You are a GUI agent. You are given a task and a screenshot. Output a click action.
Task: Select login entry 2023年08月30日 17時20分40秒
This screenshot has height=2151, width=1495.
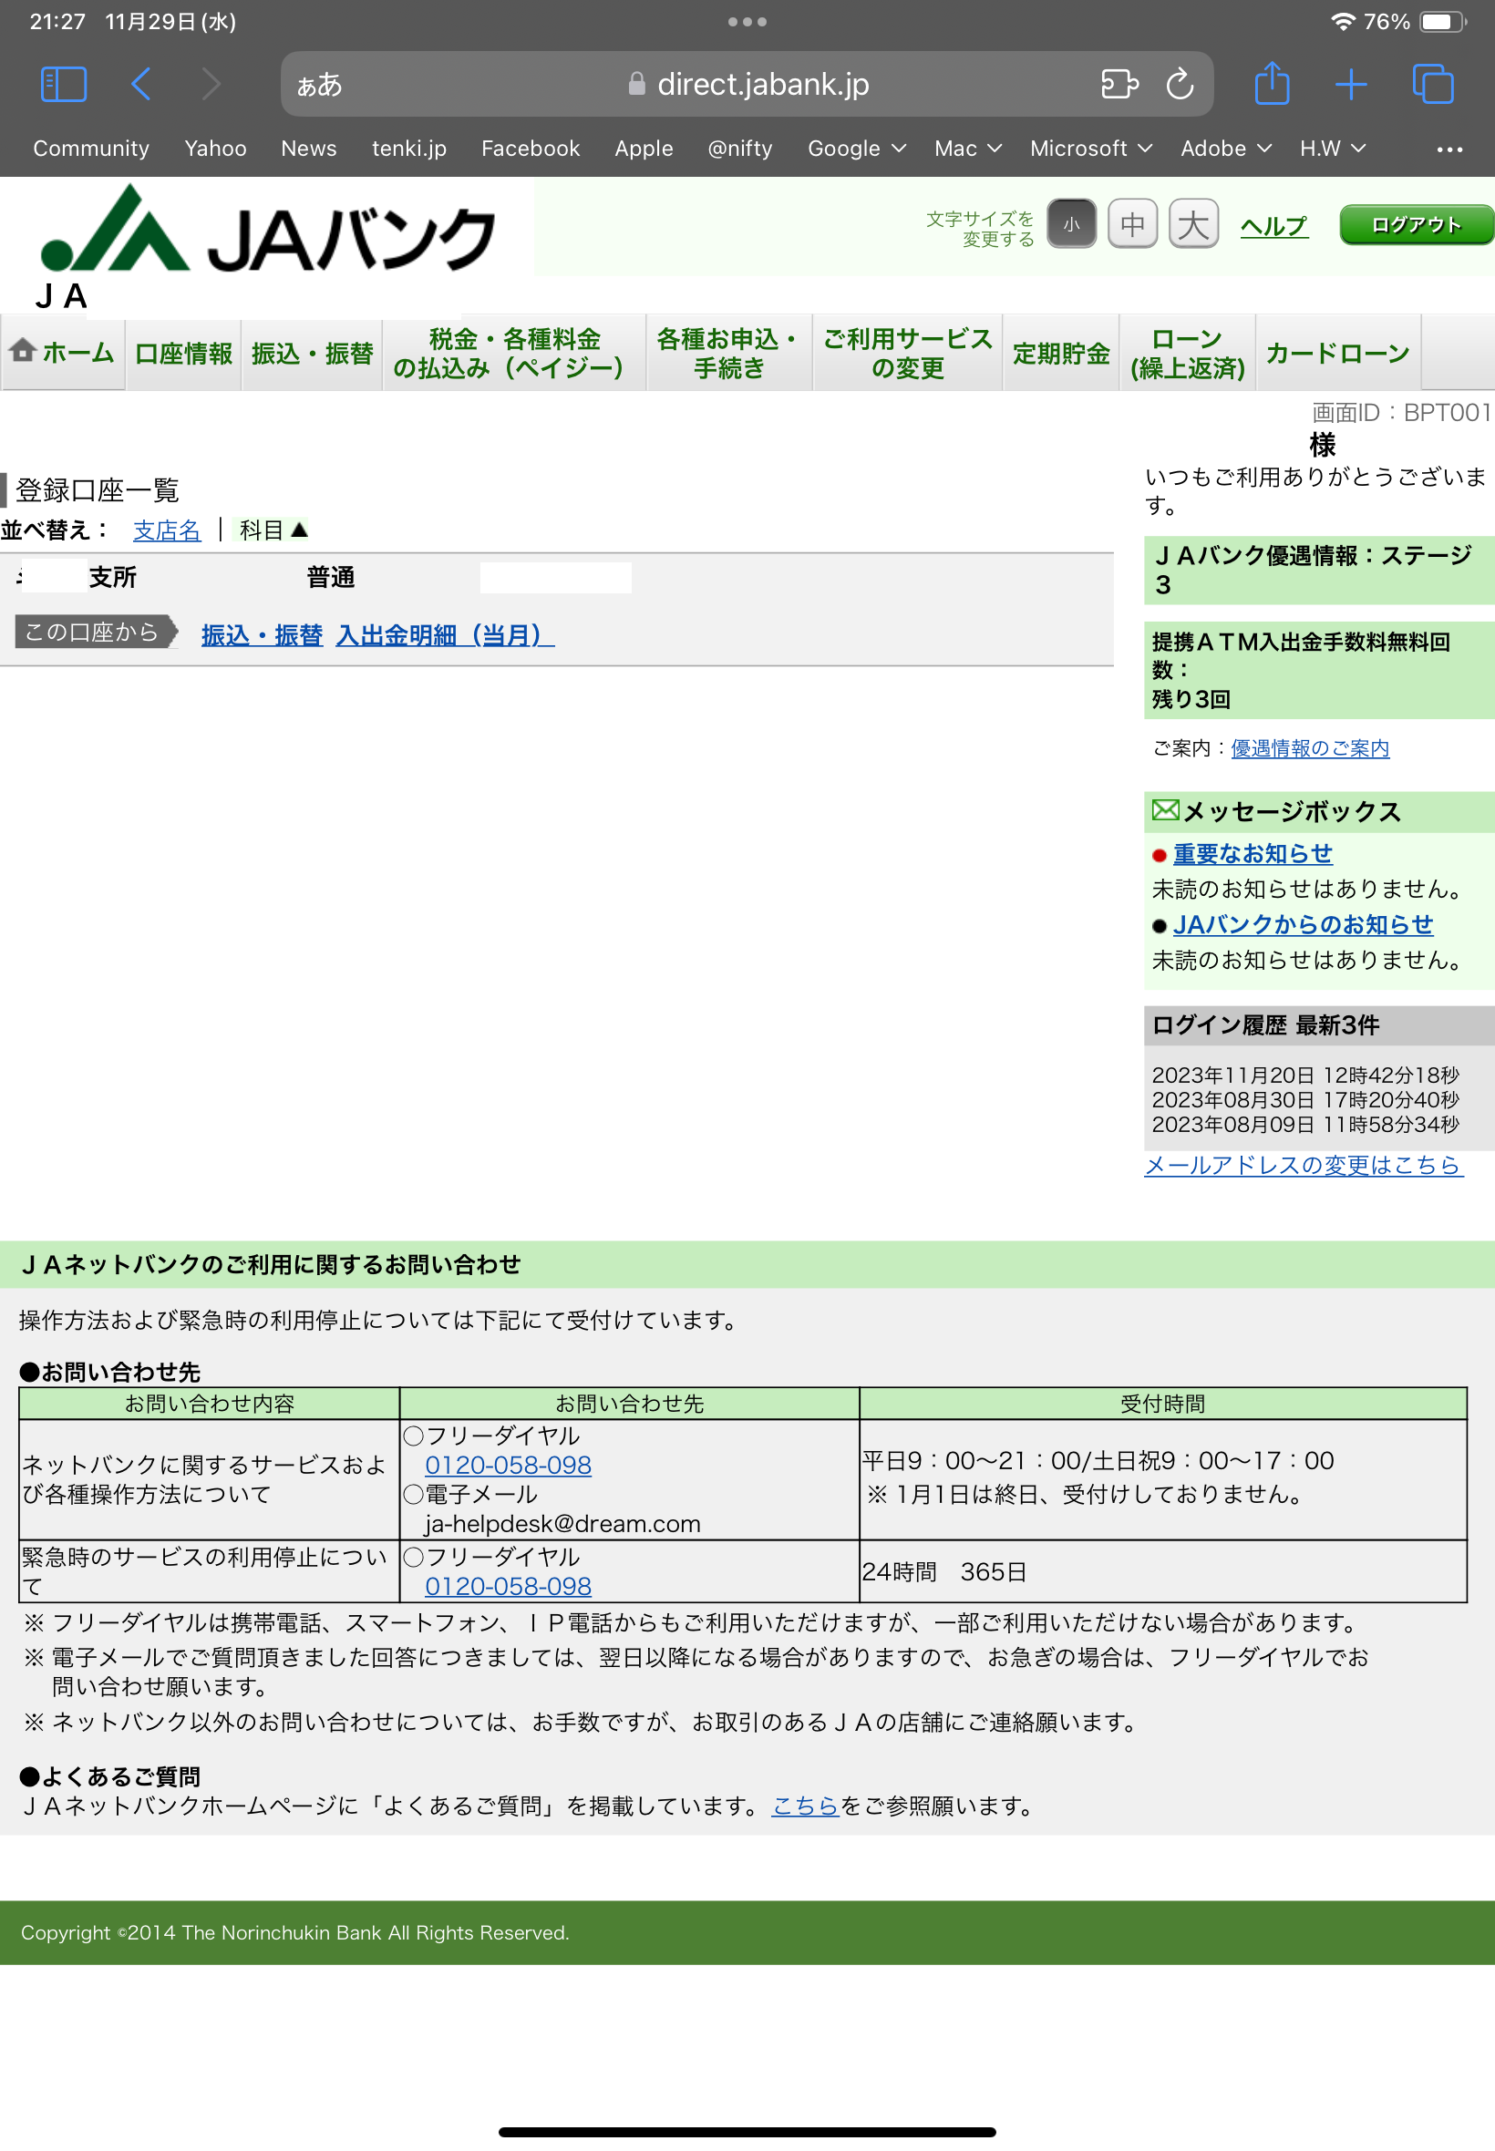point(1304,1099)
